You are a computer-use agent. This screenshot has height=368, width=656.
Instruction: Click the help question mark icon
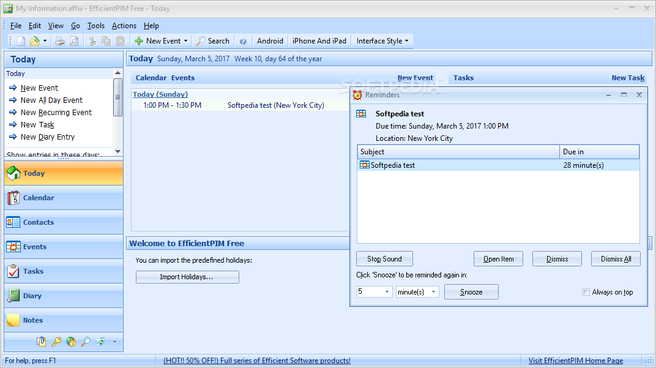pos(243,41)
